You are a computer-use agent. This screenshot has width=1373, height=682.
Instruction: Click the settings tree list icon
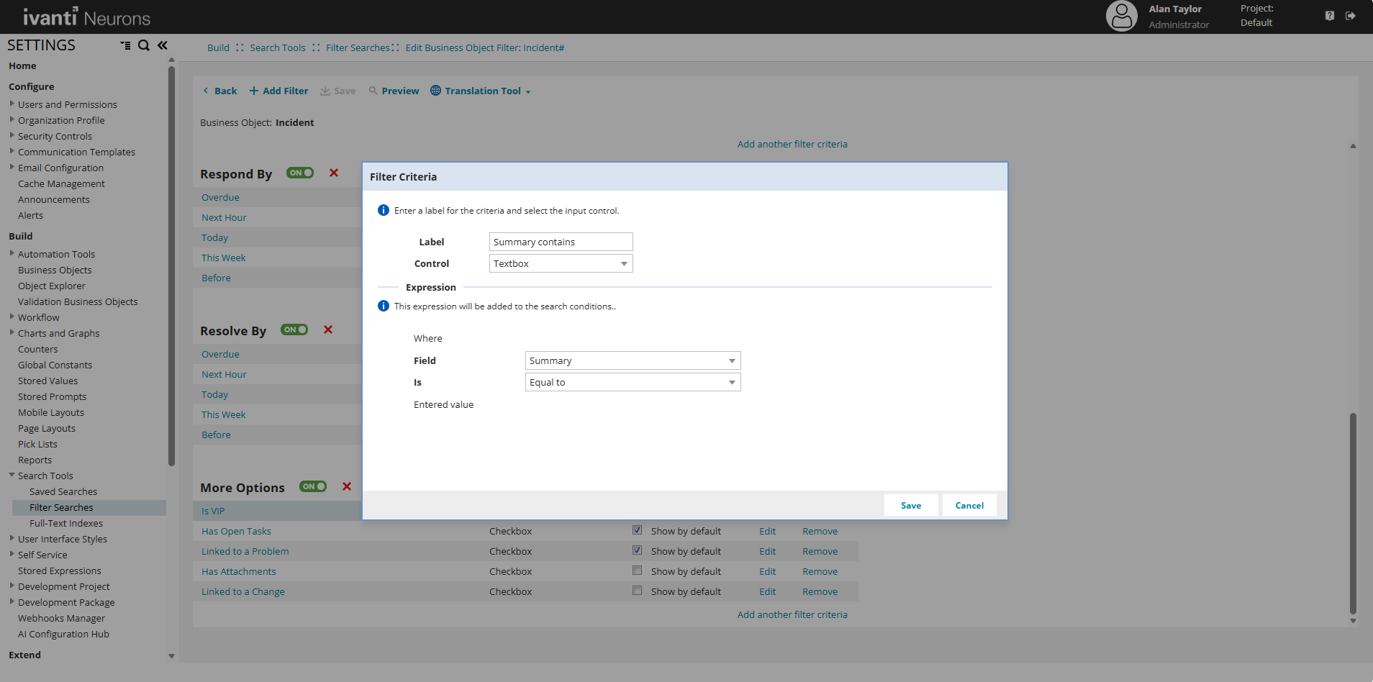pyautogui.click(x=125, y=45)
